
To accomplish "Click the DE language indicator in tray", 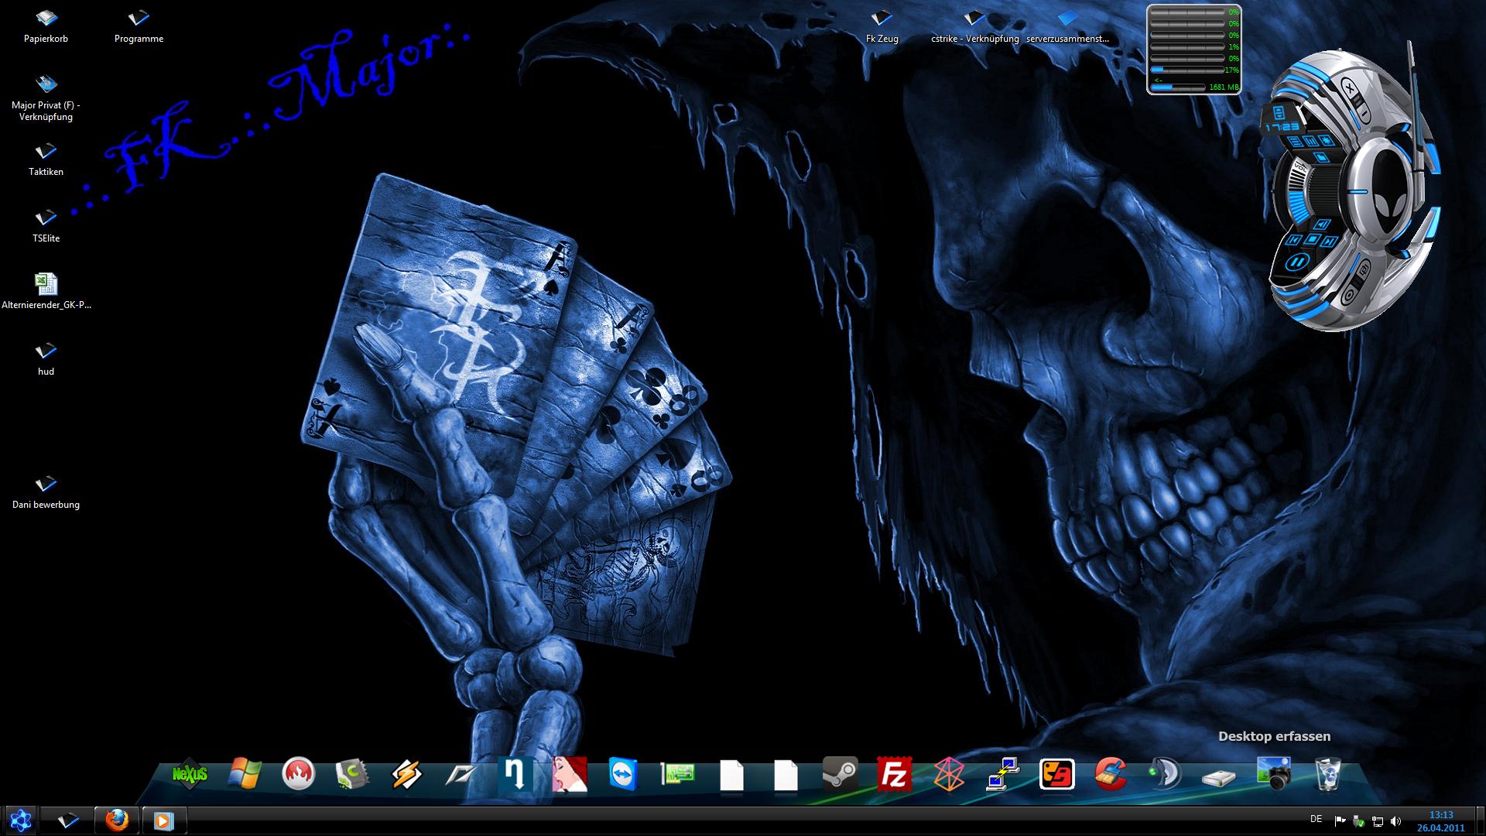I will 1316,819.
